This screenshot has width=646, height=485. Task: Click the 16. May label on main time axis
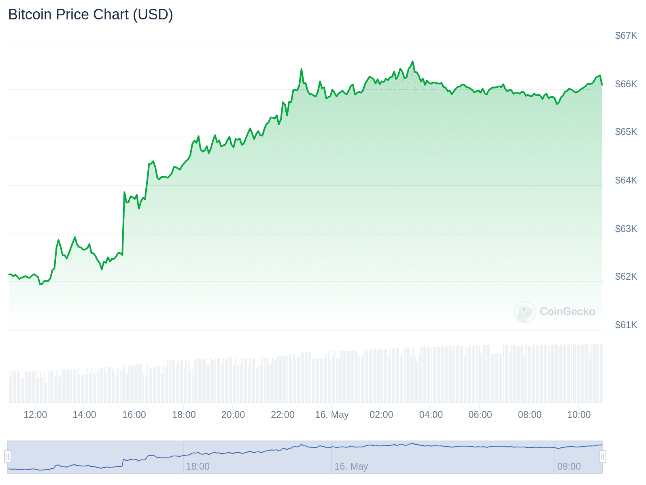[x=332, y=415]
